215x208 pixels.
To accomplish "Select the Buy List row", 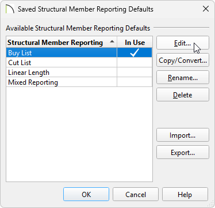I will (x=79, y=52).
